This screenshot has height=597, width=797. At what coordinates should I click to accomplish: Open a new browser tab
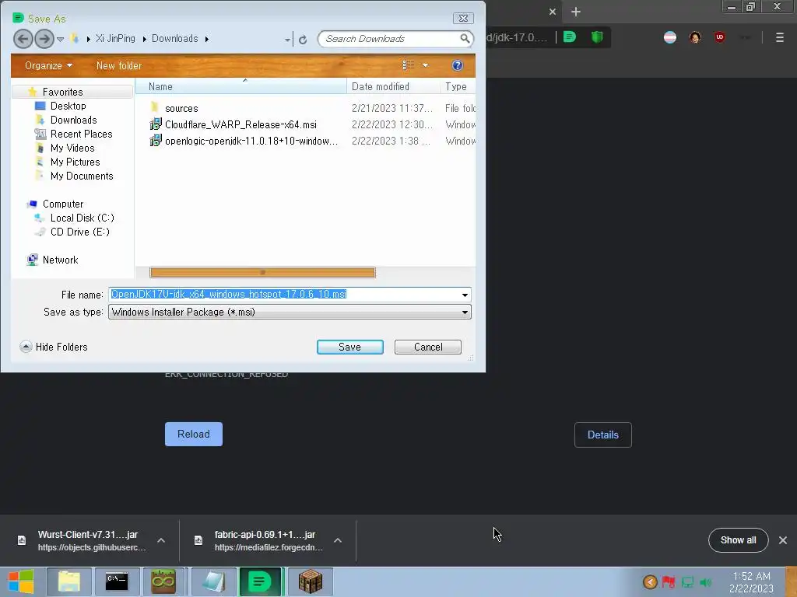575,12
